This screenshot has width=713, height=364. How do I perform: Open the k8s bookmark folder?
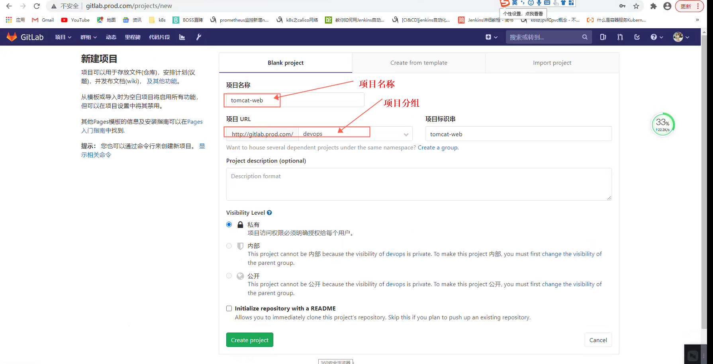(x=157, y=20)
